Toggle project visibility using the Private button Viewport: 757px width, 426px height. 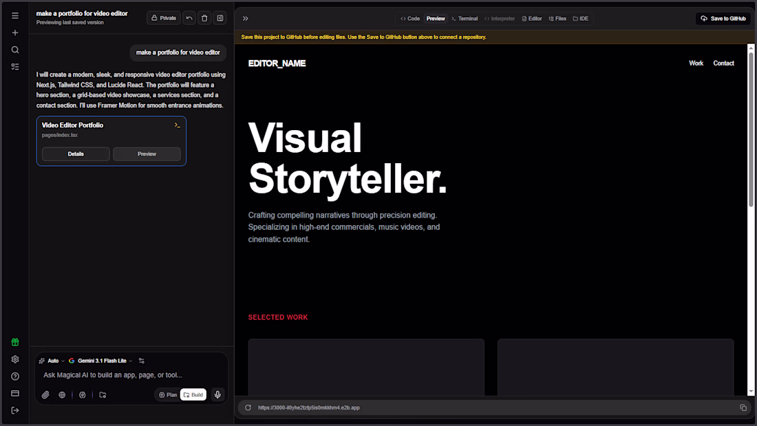164,18
